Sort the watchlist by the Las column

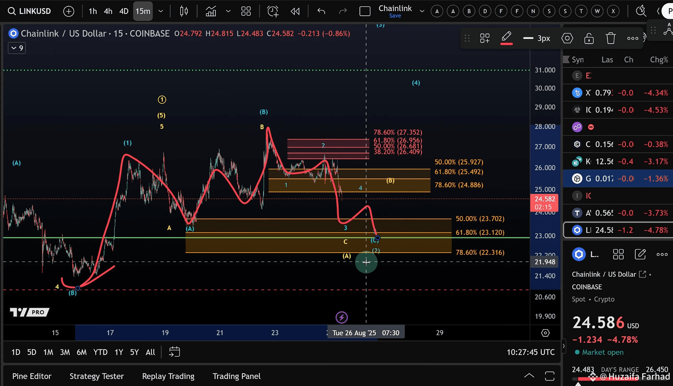click(607, 60)
